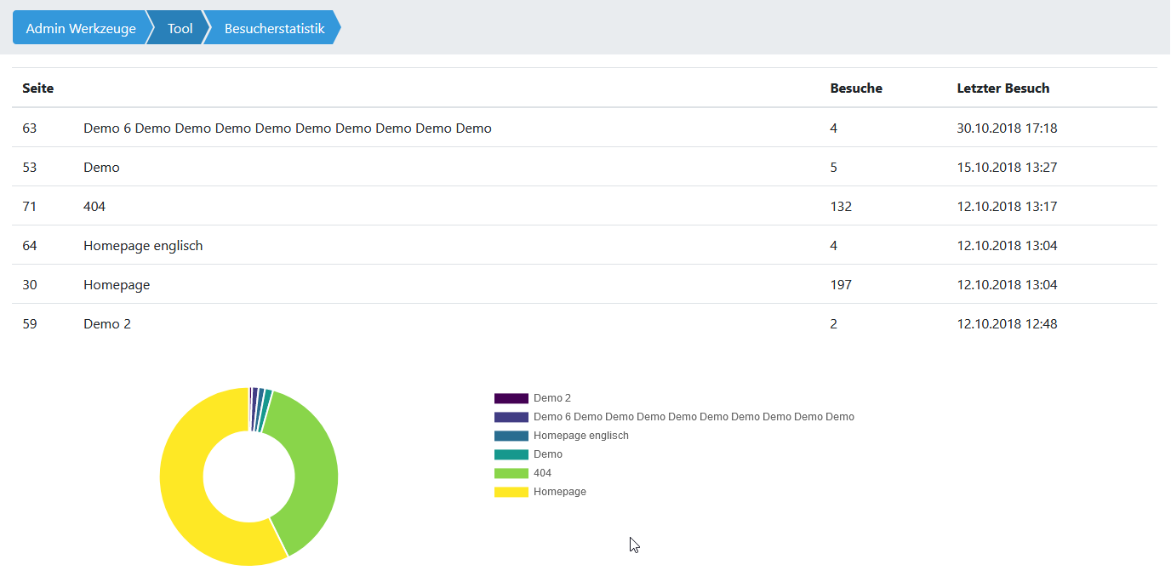Click the visit count 5 for Demo

tap(834, 167)
